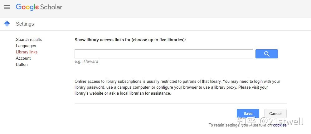Click the 'e.g., Harvard' example hint

[x=86, y=62]
